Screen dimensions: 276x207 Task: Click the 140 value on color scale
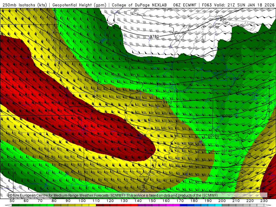(x=138, y=201)
